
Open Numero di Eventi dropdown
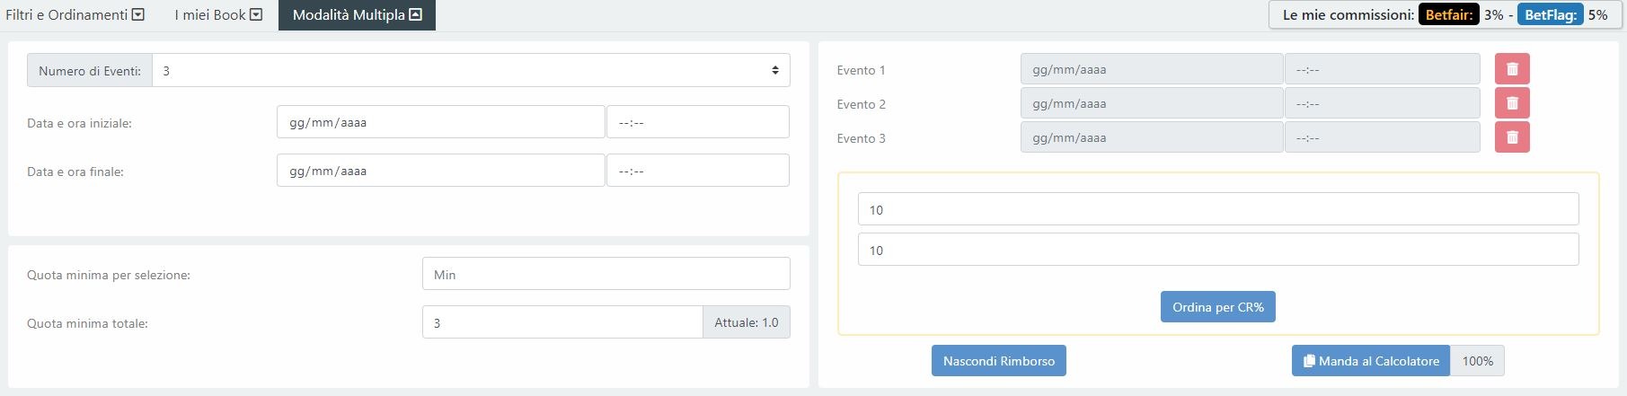(x=471, y=70)
